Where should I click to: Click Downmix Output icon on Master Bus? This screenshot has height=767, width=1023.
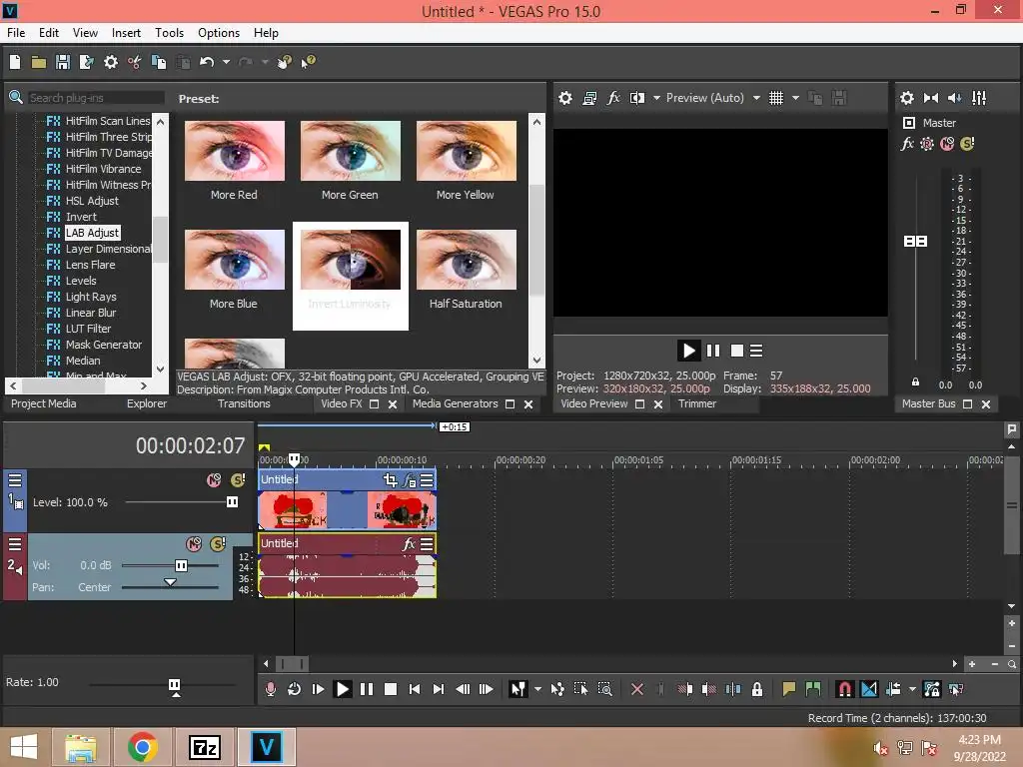(931, 98)
